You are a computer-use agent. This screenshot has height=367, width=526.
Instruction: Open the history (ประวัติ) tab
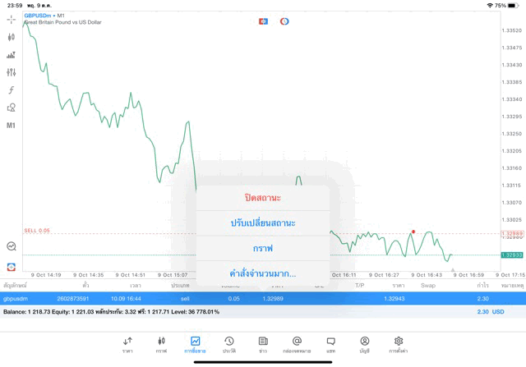[228, 344]
